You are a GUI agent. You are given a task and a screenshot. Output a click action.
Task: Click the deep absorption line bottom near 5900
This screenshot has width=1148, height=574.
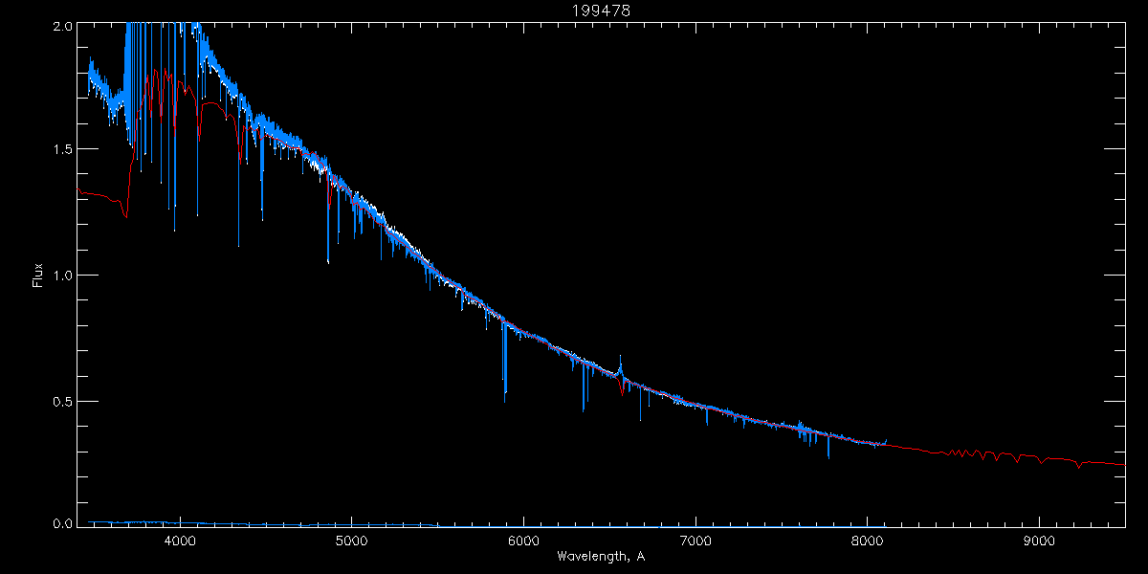click(504, 390)
